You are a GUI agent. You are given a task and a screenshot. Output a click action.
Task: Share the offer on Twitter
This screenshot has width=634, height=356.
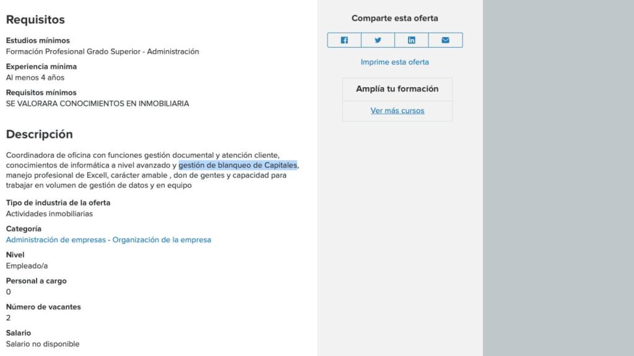coord(378,40)
